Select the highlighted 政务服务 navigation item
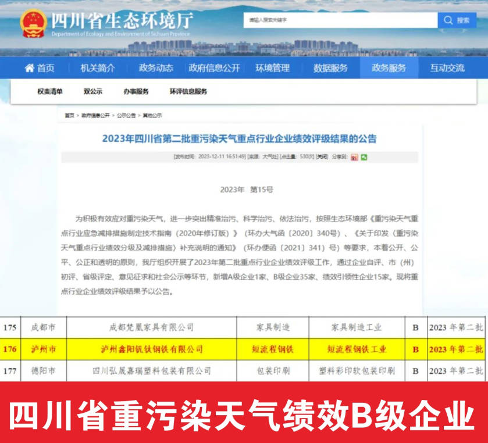Image resolution: width=488 pixels, height=443 pixels. (389, 68)
